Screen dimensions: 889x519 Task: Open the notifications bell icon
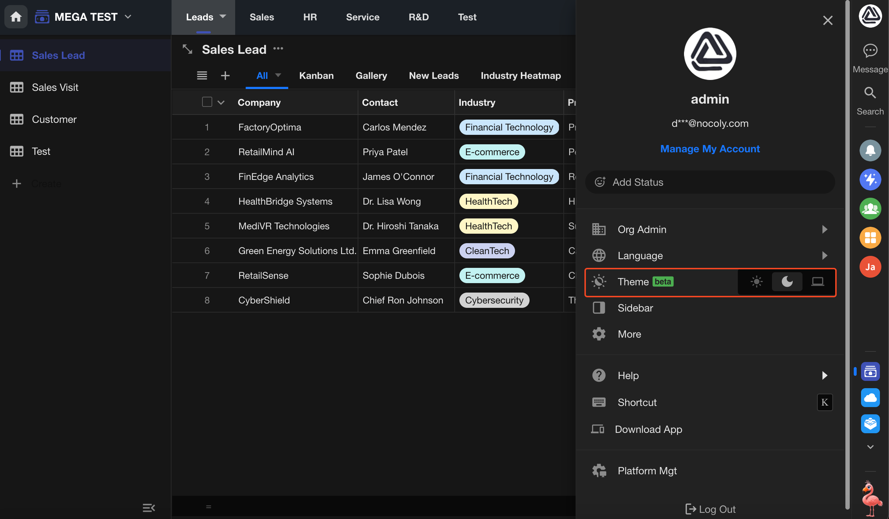[870, 150]
